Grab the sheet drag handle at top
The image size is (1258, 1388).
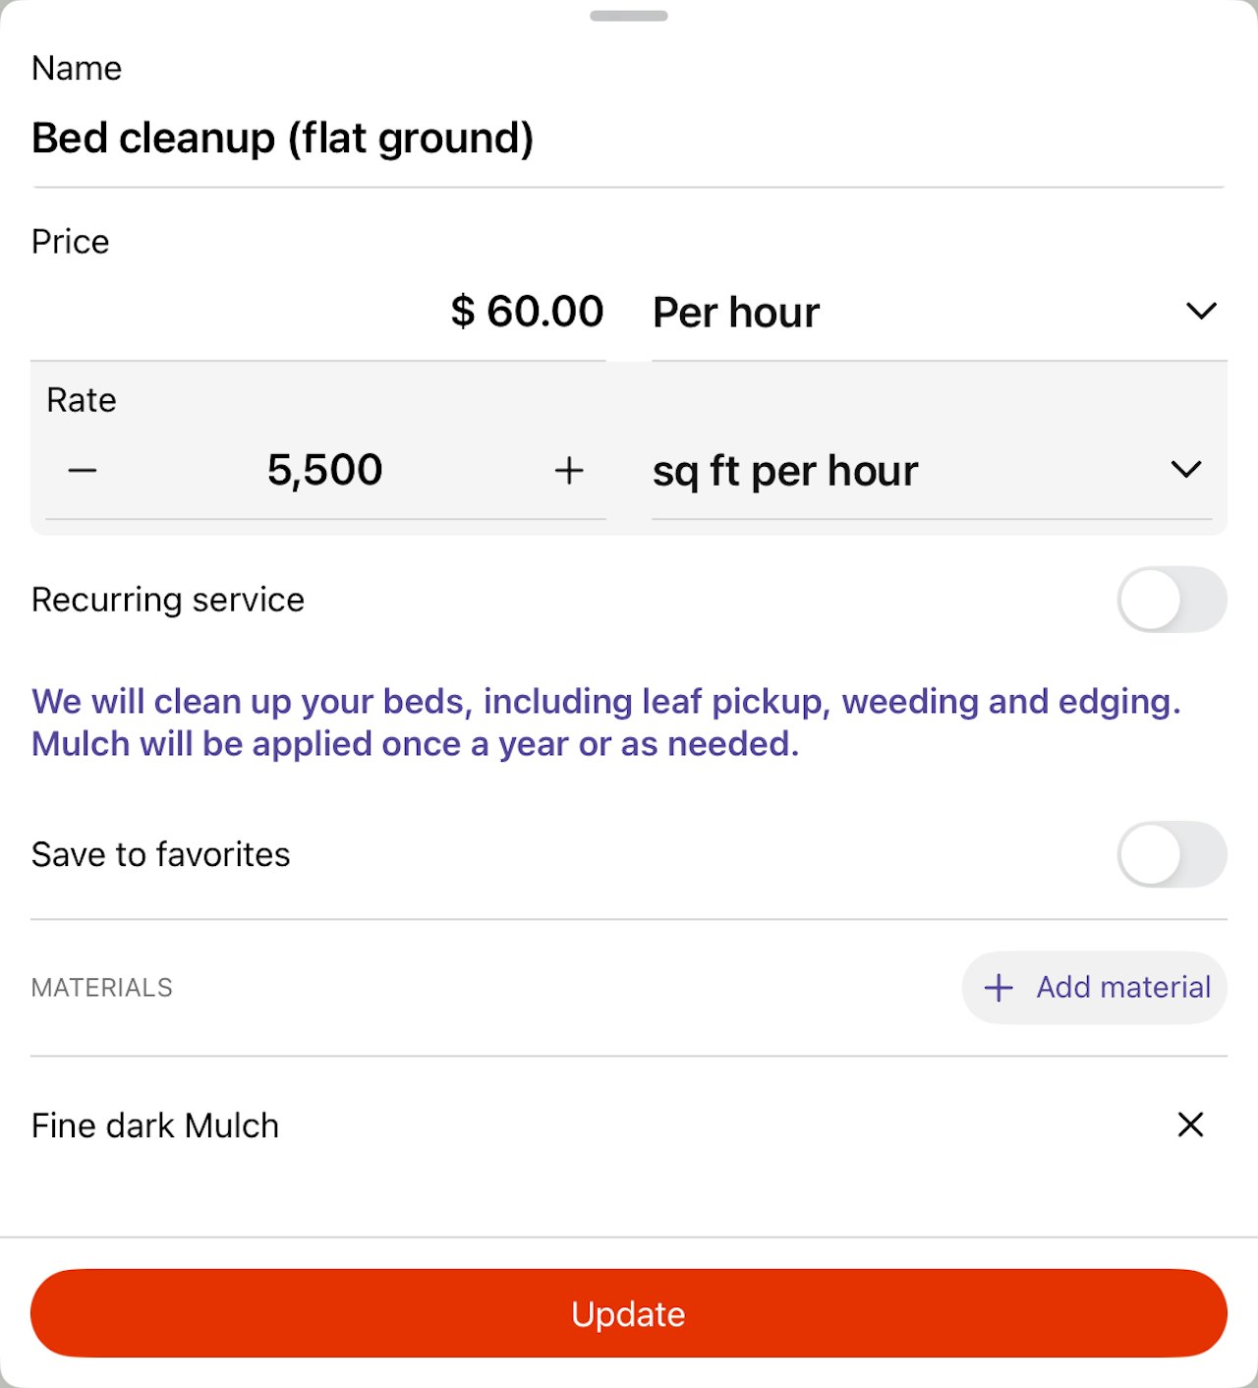(x=629, y=16)
